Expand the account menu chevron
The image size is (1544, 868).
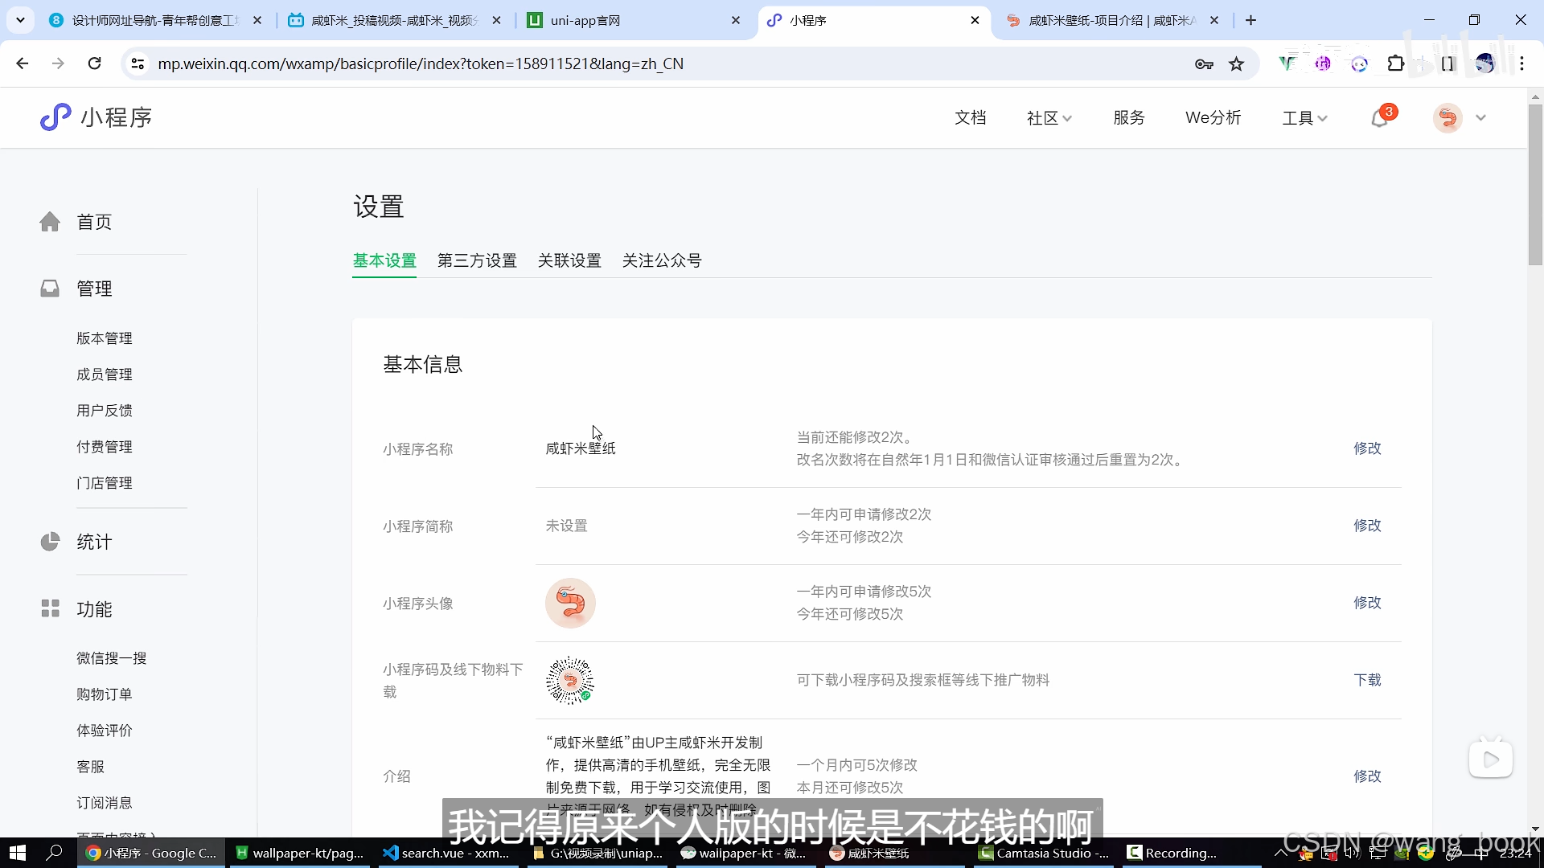click(1480, 118)
